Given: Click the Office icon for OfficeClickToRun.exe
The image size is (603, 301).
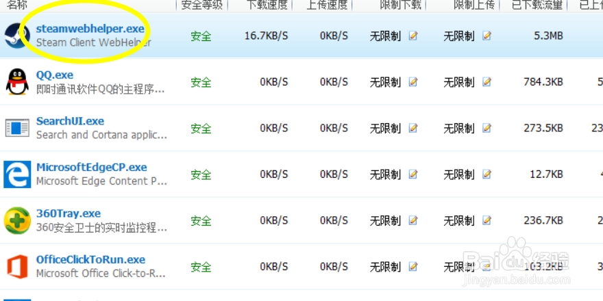Looking at the screenshot, I should click(17, 266).
